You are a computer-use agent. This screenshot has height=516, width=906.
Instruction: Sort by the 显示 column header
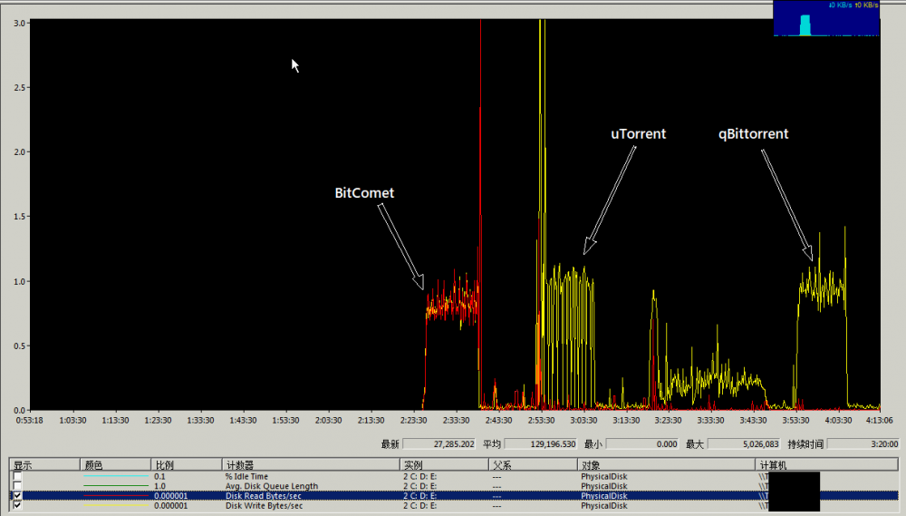click(x=44, y=464)
